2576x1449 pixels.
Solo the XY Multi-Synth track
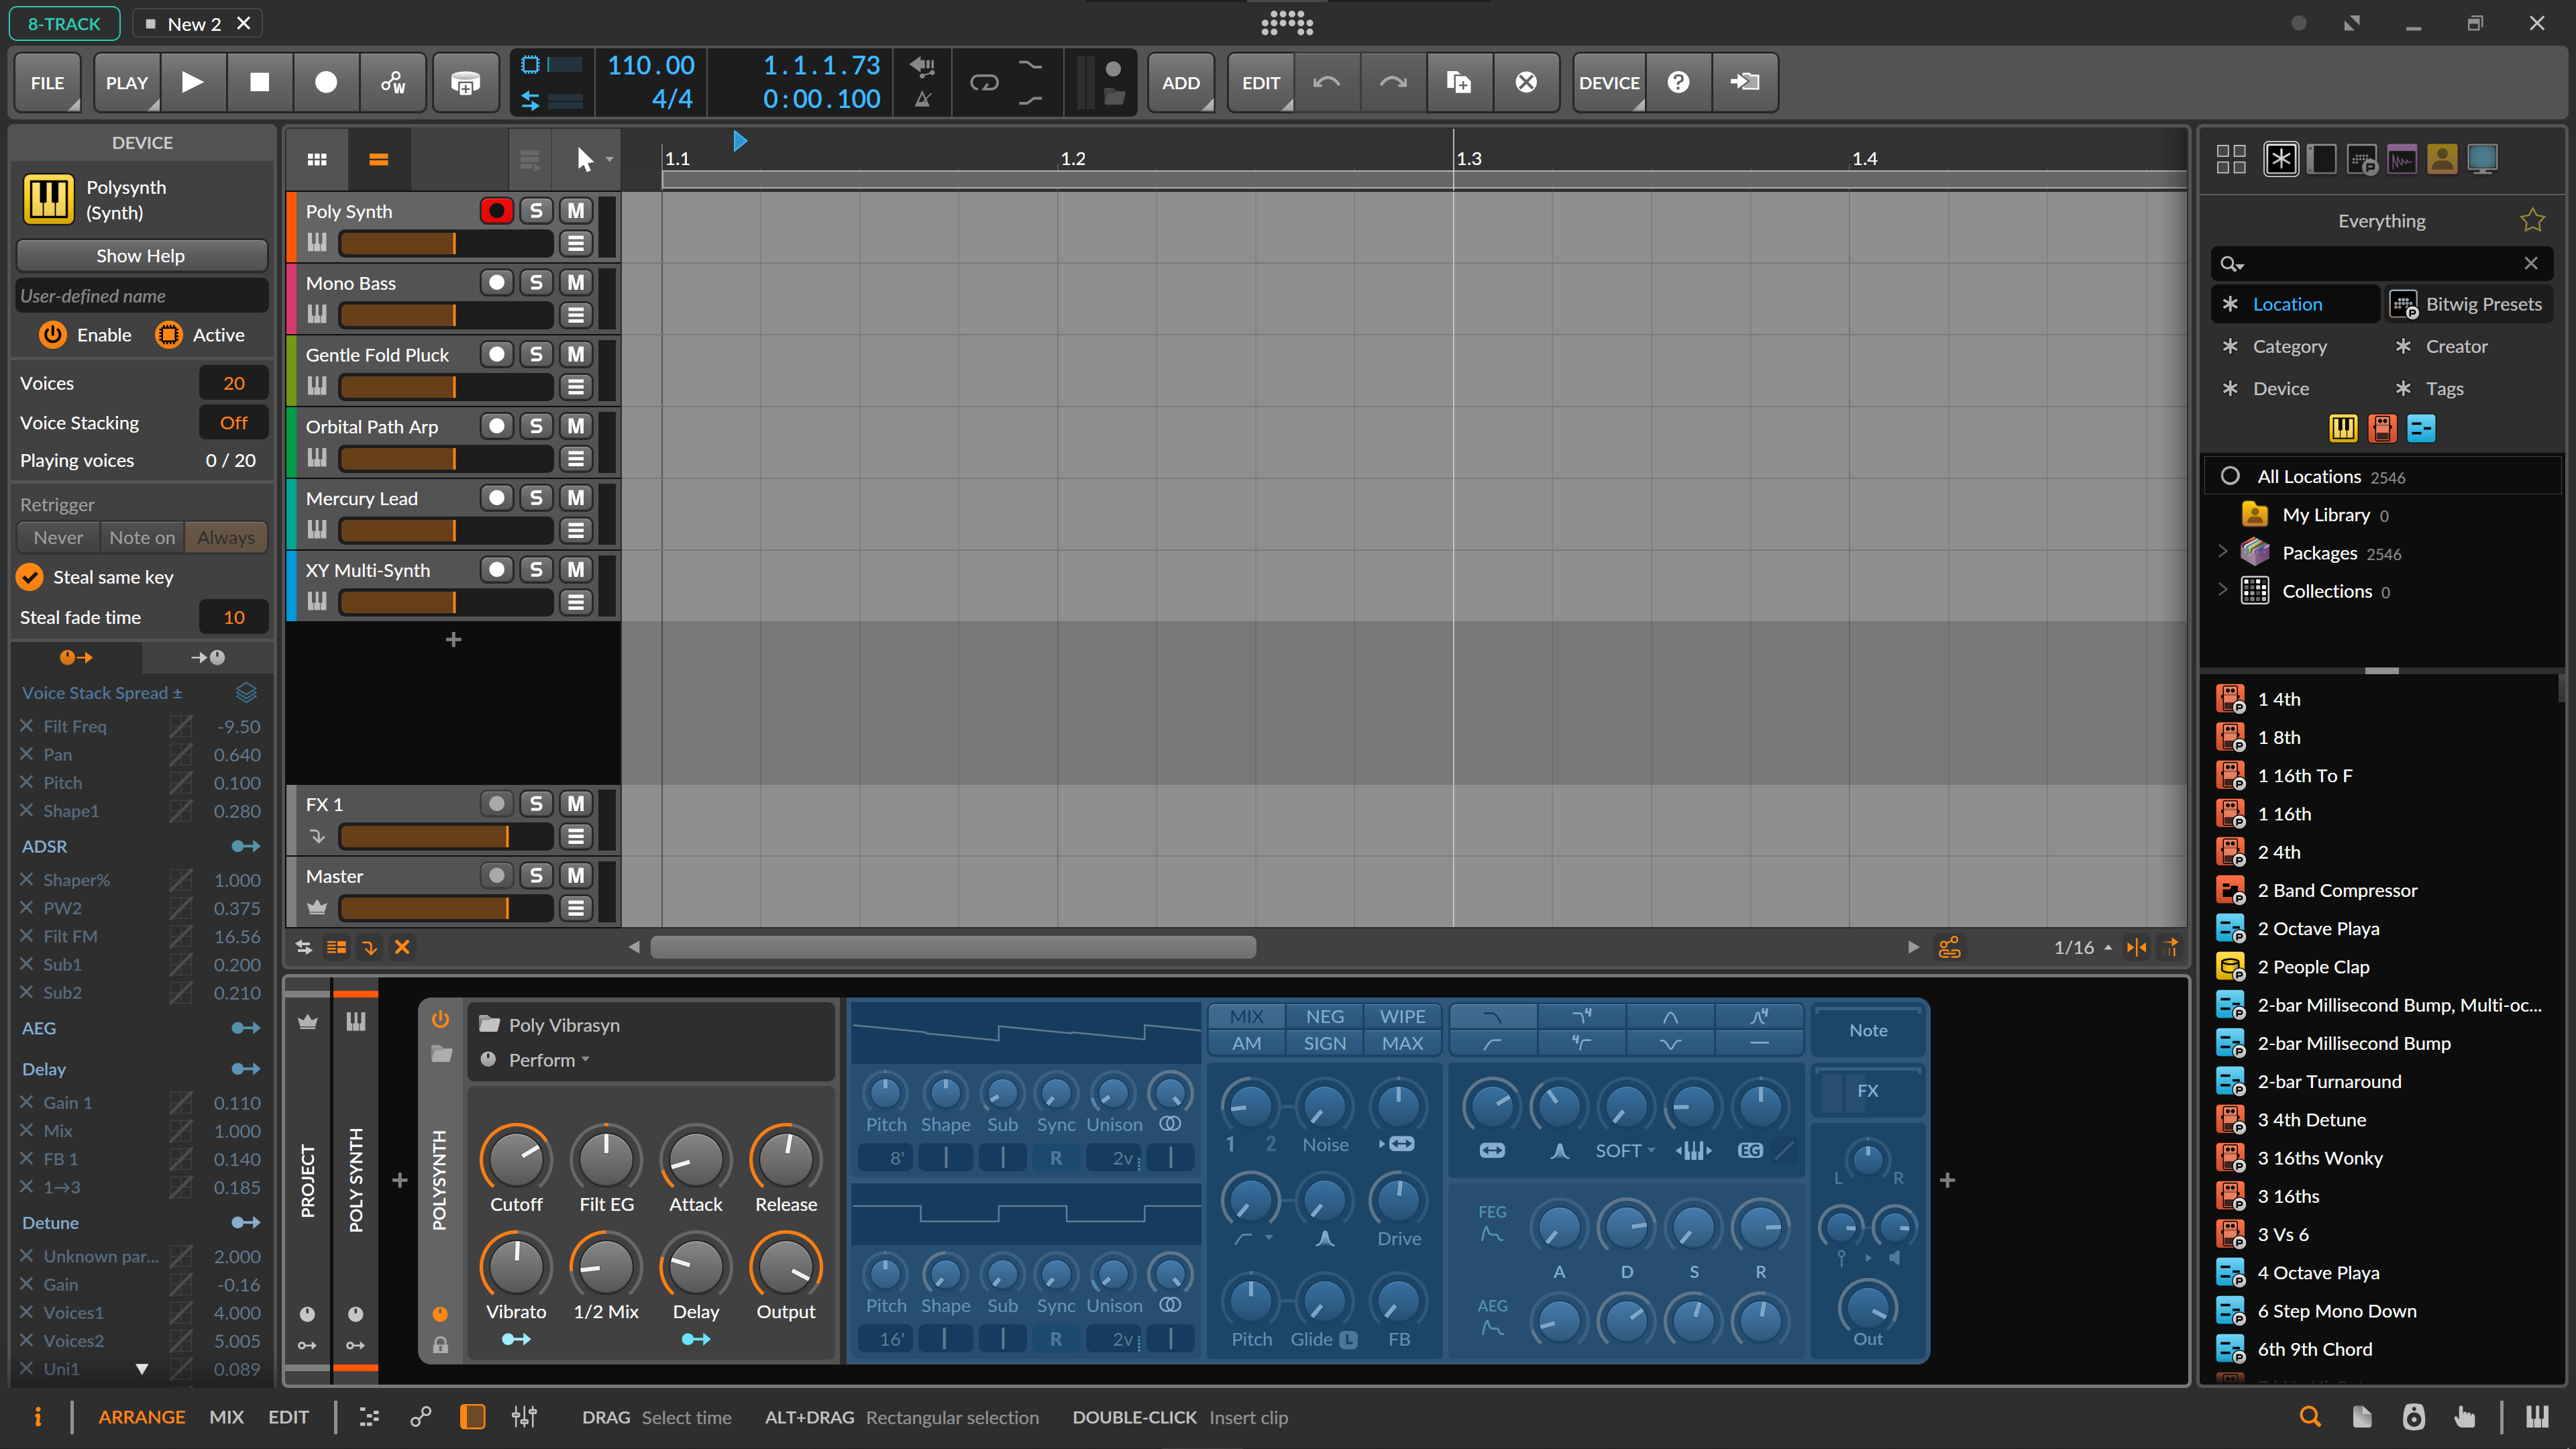(x=536, y=569)
